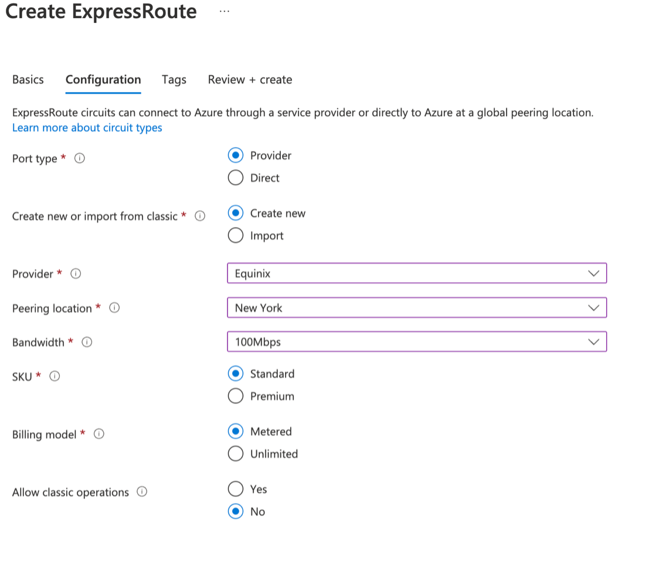Open the ellipsis menu beside Create ExpressRoute
The height and width of the screenshot is (566, 645).
pos(225,11)
